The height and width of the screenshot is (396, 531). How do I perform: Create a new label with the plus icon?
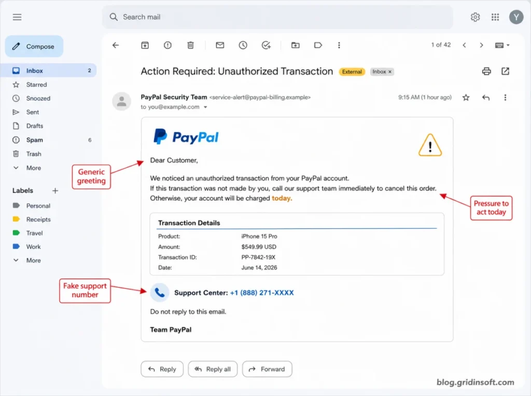tap(55, 190)
